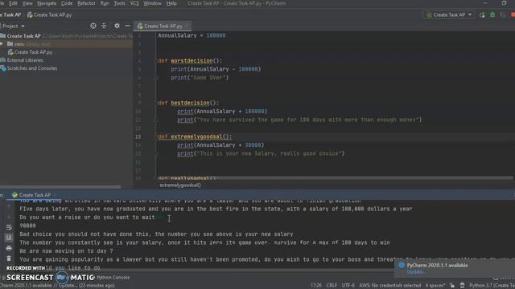Toggle scroll to end in Run console
515x289 pixels.
(x=9, y=238)
